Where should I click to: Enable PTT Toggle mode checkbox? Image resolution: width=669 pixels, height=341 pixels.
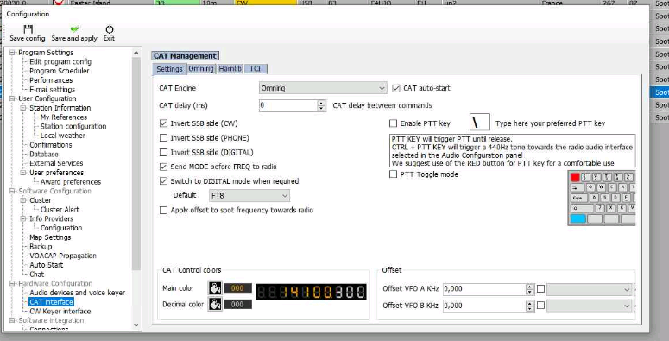(x=393, y=174)
